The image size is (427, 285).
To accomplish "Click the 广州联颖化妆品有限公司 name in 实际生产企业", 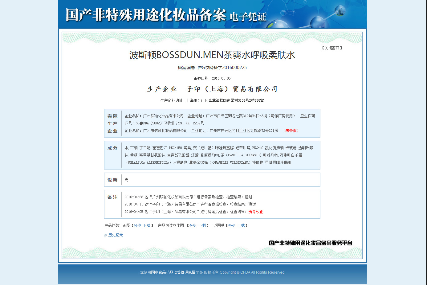I will (x=163, y=116).
